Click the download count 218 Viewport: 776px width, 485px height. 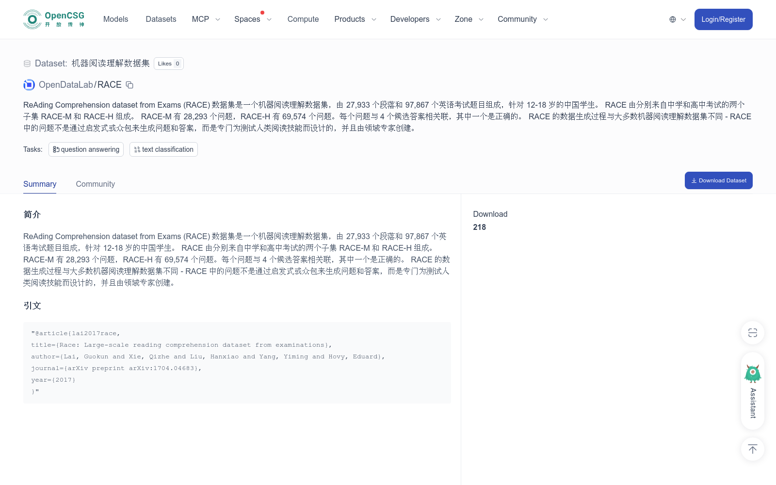coord(479,227)
